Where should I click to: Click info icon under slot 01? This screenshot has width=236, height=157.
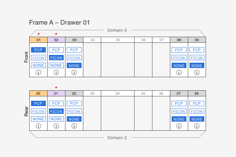click(38, 72)
